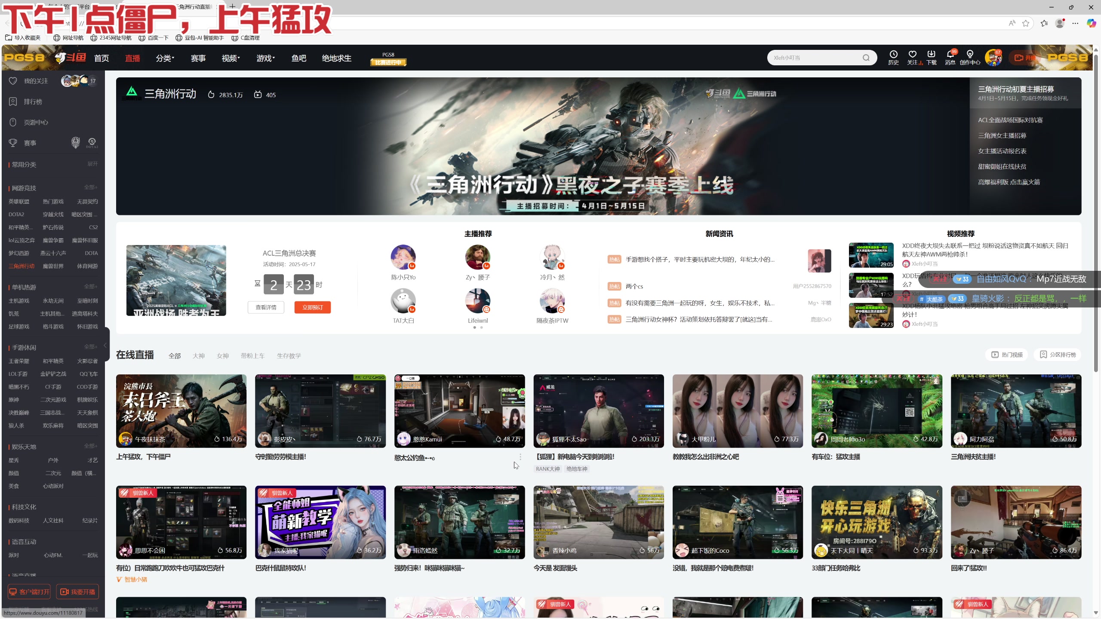Select the 绝地求生 navigation item
The width and height of the screenshot is (1101, 619).
(337, 58)
